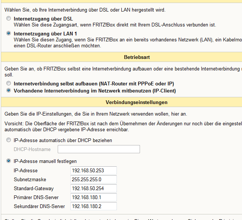The image size is (242, 220).
Task: Click the Subnetzmaske field with 255.255.255.0
Action: (x=93, y=179)
